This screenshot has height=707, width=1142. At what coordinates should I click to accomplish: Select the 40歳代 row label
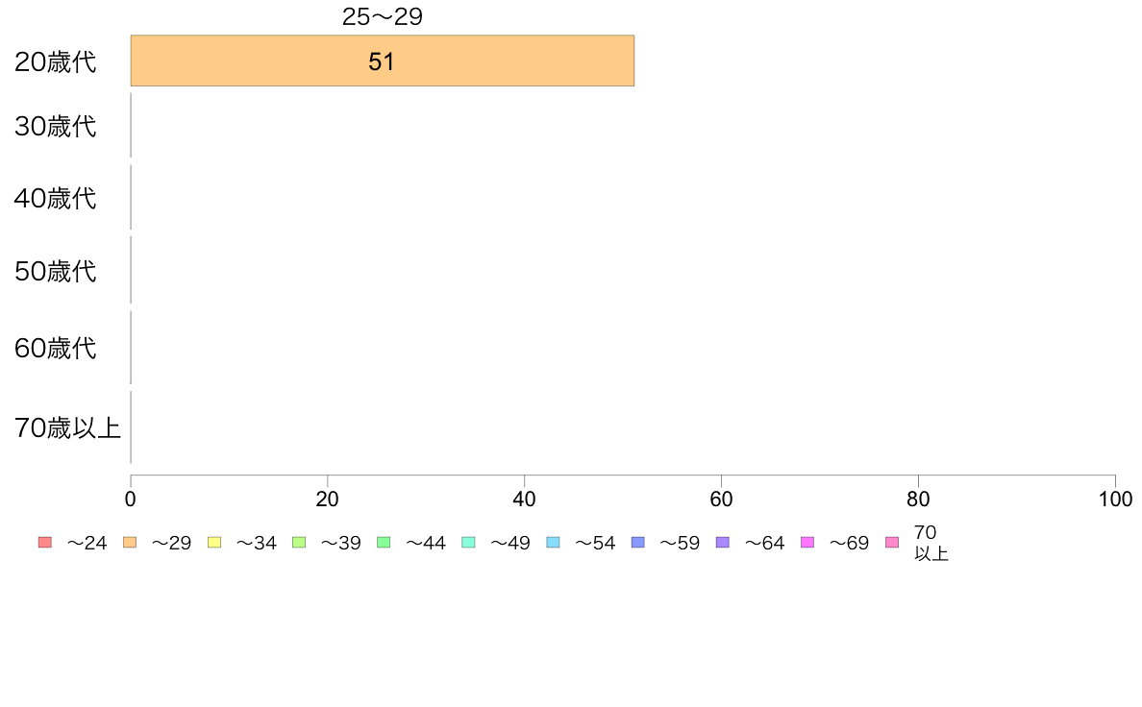[56, 198]
